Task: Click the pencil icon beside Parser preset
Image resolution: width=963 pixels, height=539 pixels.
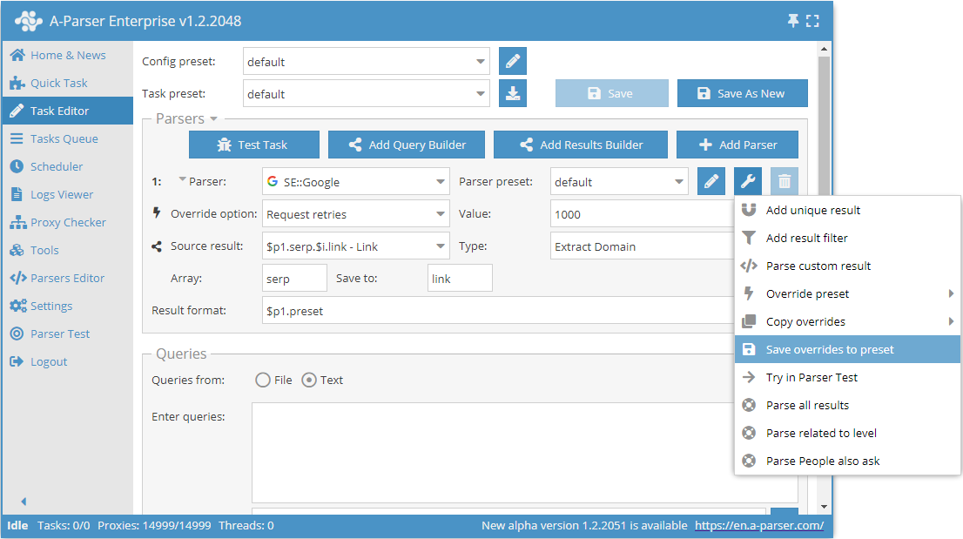Action: 711,182
